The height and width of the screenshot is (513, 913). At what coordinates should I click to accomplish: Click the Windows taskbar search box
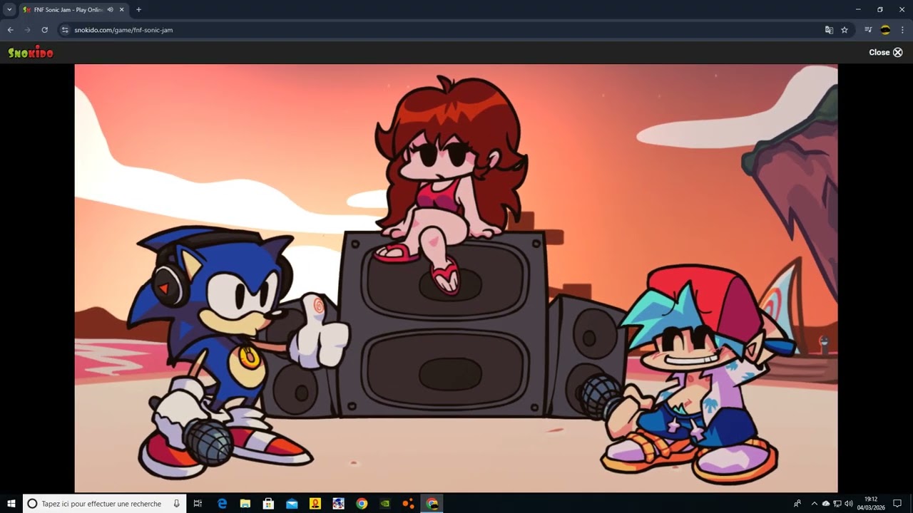pos(104,504)
